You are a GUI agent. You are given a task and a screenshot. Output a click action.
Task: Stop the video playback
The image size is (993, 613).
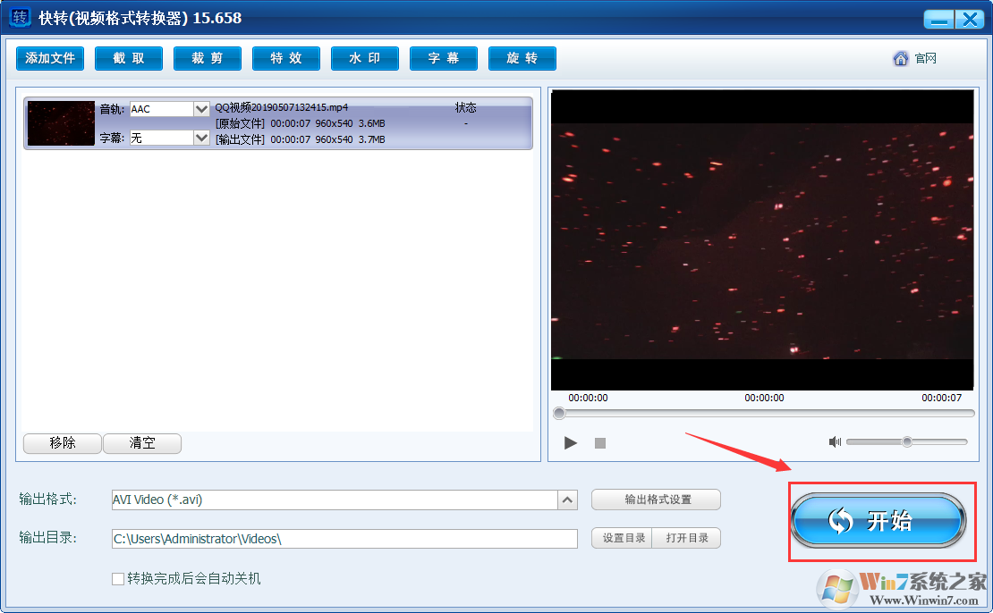599,442
